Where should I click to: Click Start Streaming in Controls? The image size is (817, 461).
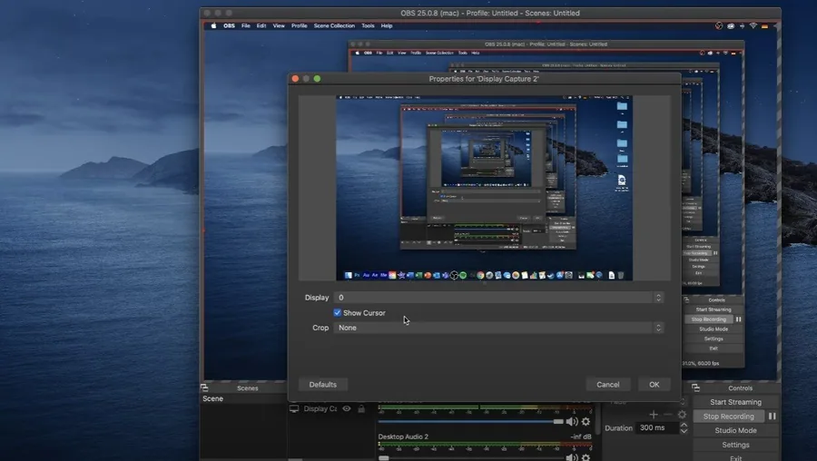(735, 402)
